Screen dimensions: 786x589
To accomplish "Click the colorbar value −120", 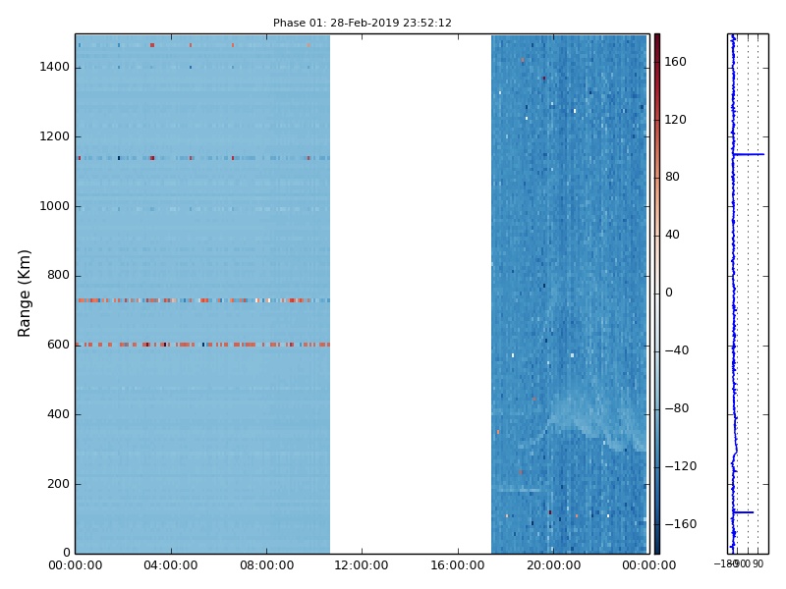I will (x=680, y=466).
